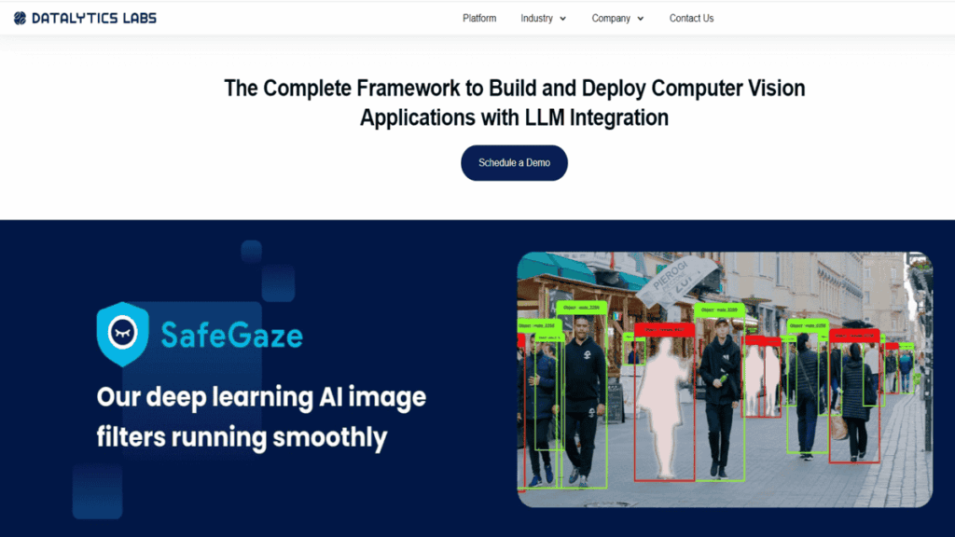Open the Datalytics Labs home wordmark

pyautogui.click(x=94, y=19)
